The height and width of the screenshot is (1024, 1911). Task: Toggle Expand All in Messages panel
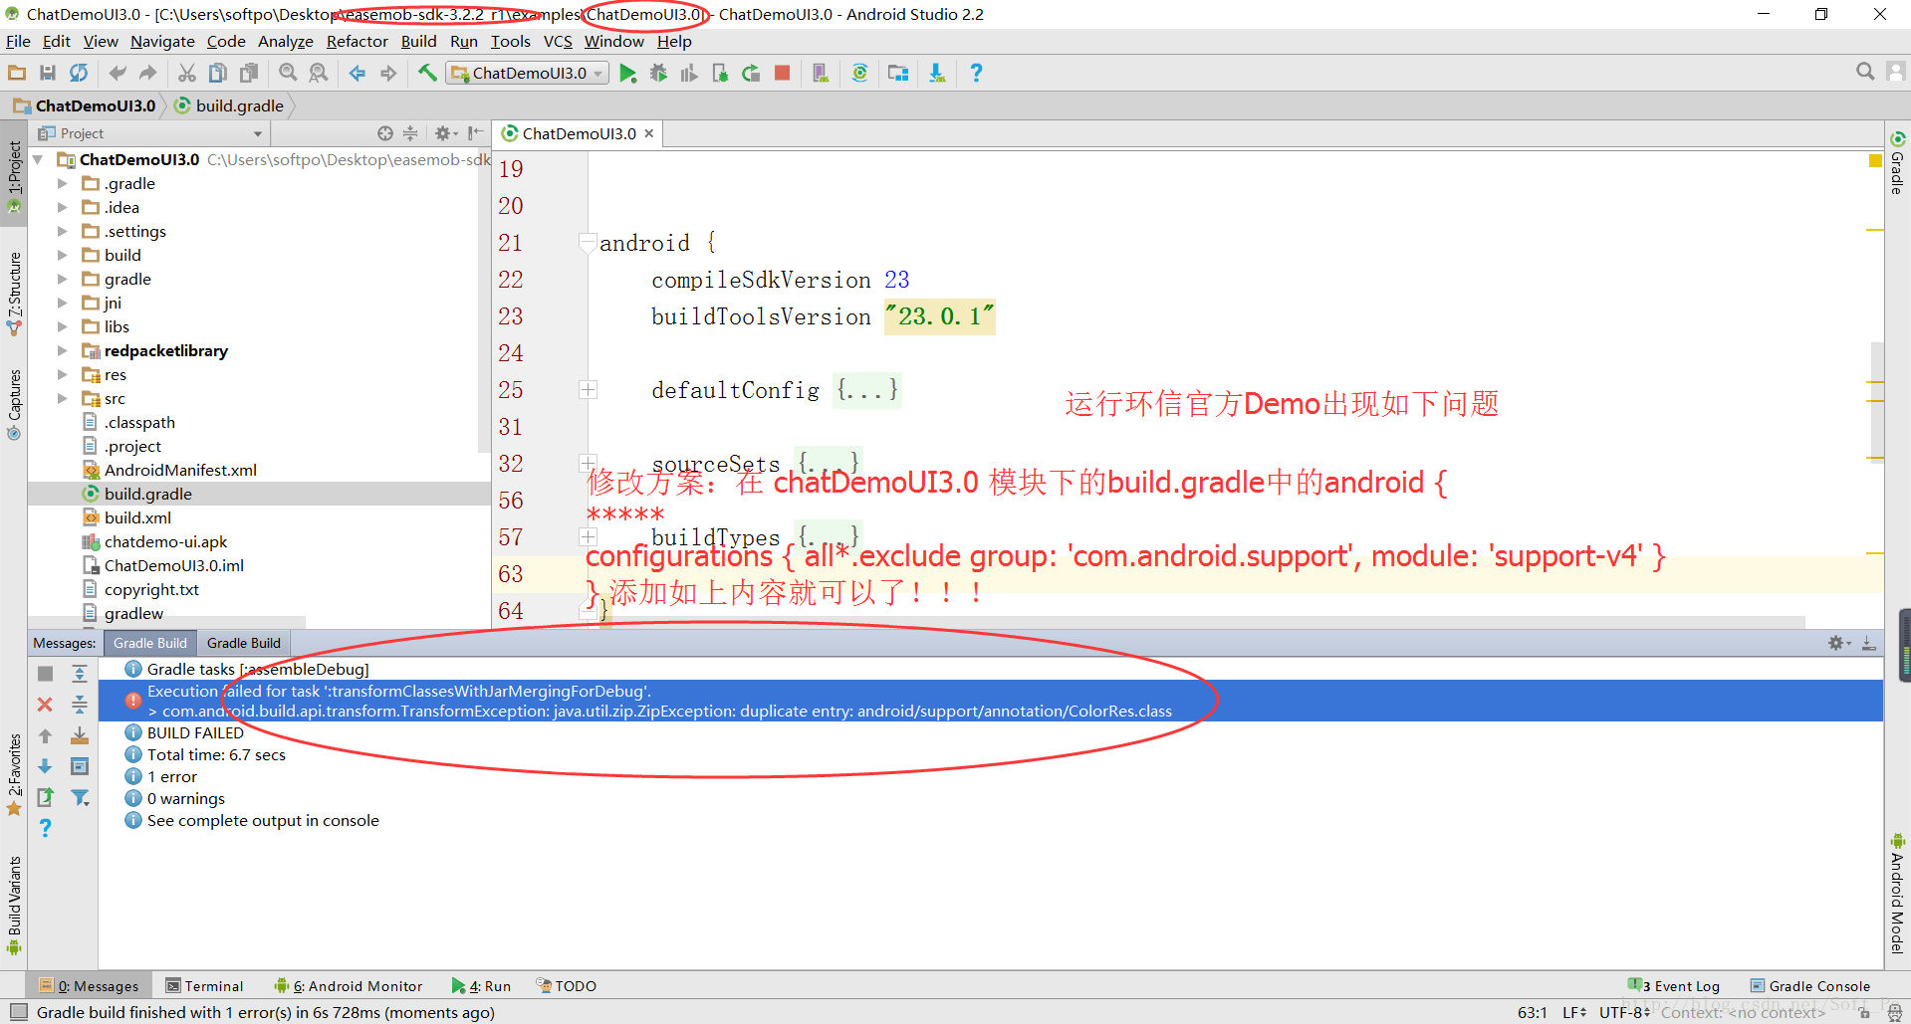click(x=80, y=674)
